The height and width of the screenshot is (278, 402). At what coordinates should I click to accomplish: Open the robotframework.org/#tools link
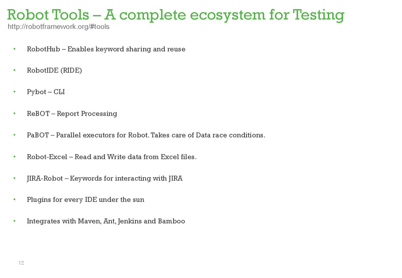pos(58,27)
